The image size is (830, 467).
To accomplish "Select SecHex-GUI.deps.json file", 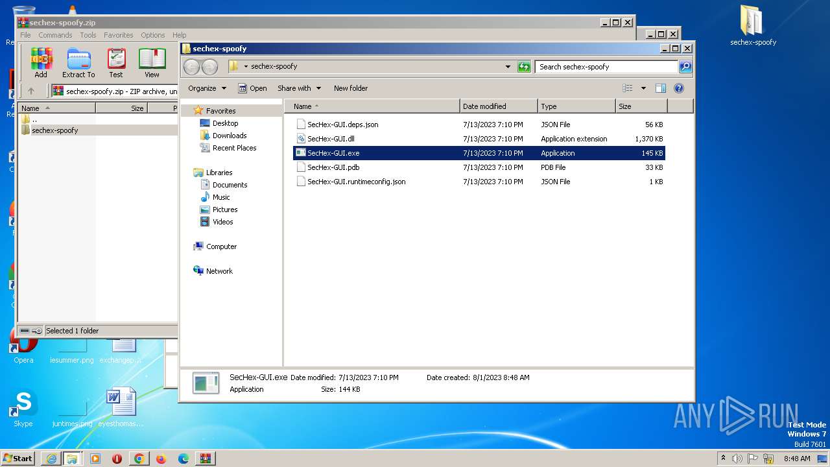I will pyautogui.click(x=479, y=125).
